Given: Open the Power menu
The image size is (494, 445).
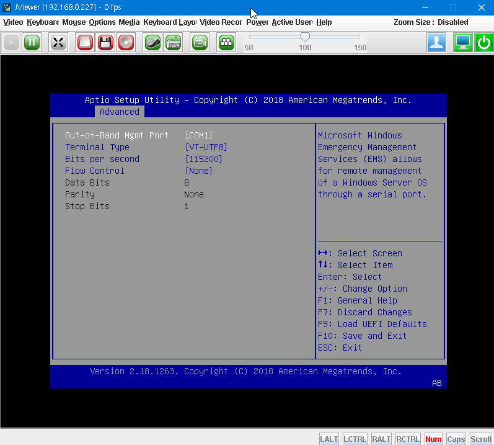Looking at the screenshot, I should (x=257, y=22).
